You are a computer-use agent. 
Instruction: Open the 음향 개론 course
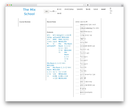click(83, 78)
